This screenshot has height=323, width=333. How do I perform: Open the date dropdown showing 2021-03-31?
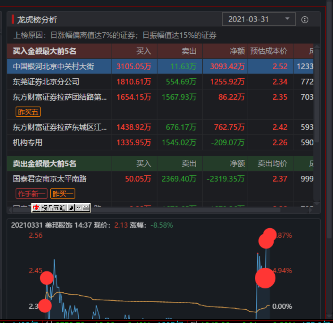click(259, 19)
